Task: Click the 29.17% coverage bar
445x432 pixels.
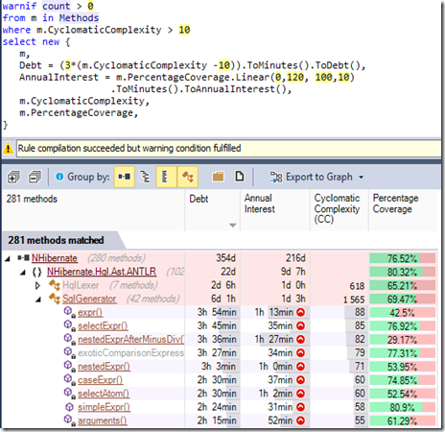Action: (x=403, y=339)
